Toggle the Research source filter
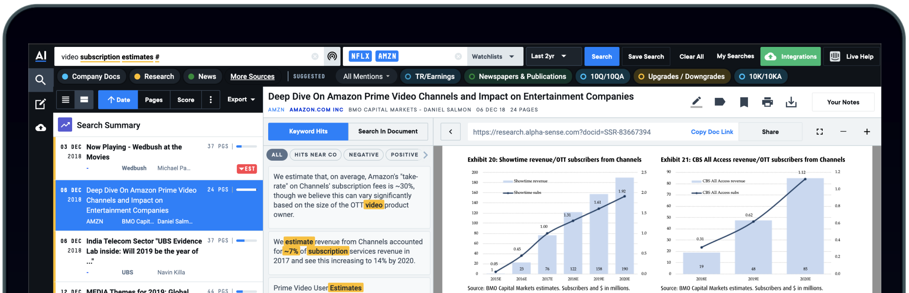909x293 pixels. point(154,77)
